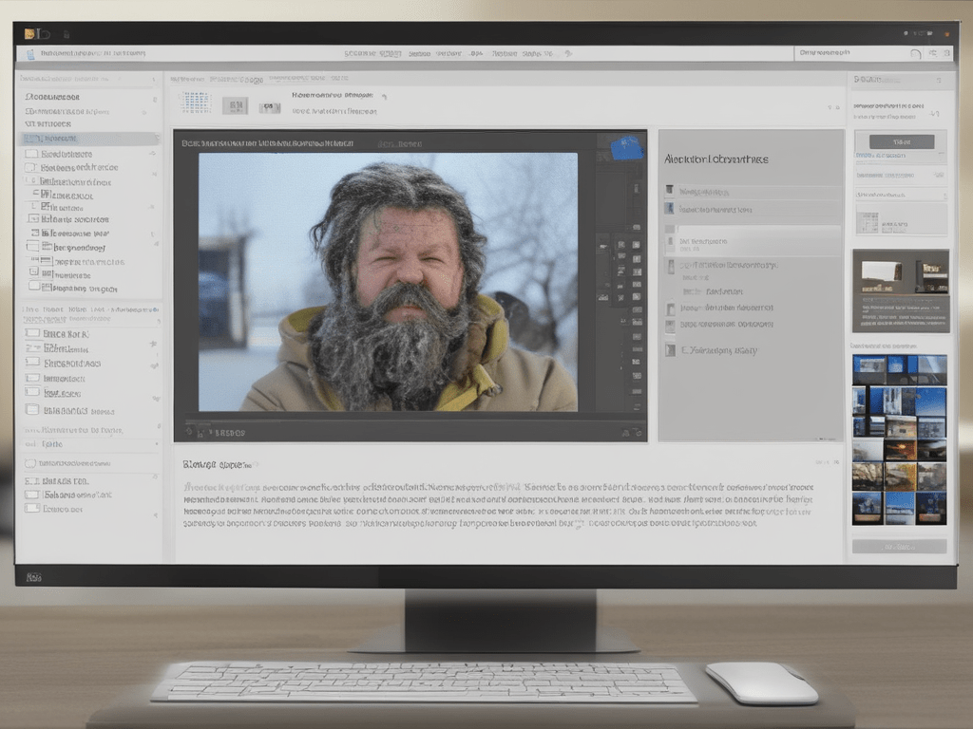
Task: Click the blue icon on second list row
Action: pyautogui.click(x=670, y=209)
